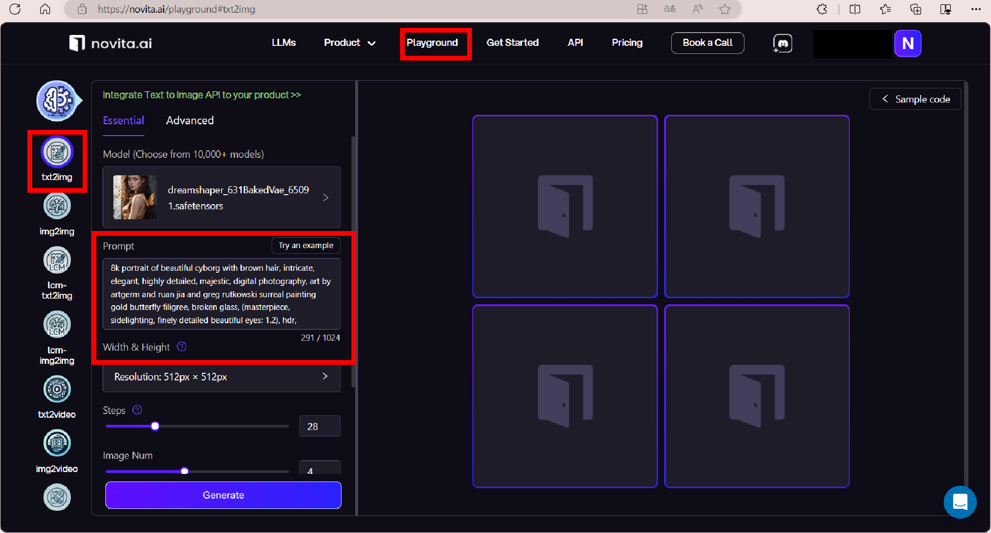Click the Steps slider handle
Screen dimensions: 991x533
pos(155,426)
